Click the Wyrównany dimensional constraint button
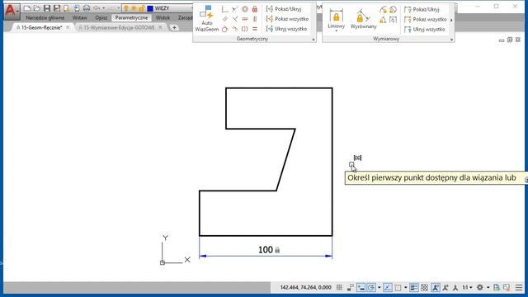The height and width of the screenshot is (297, 528). [x=363, y=19]
